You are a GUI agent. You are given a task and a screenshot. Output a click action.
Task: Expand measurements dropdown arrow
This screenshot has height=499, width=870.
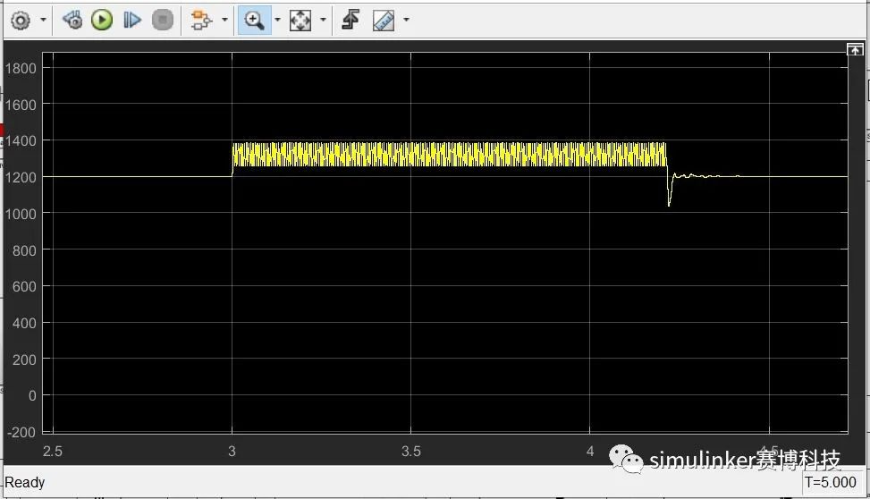406,20
